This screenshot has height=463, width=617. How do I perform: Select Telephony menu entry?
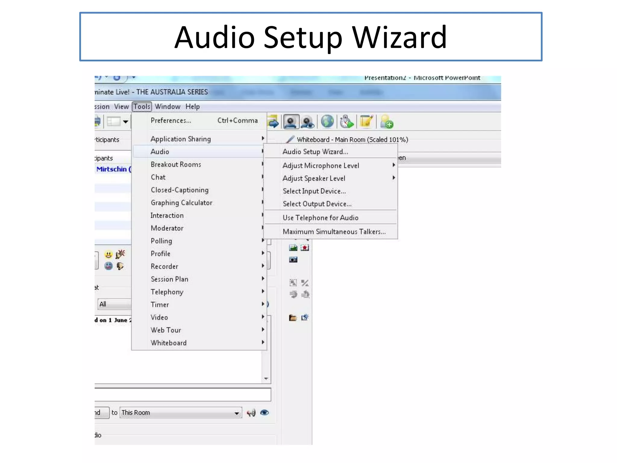[x=199, y=292]
